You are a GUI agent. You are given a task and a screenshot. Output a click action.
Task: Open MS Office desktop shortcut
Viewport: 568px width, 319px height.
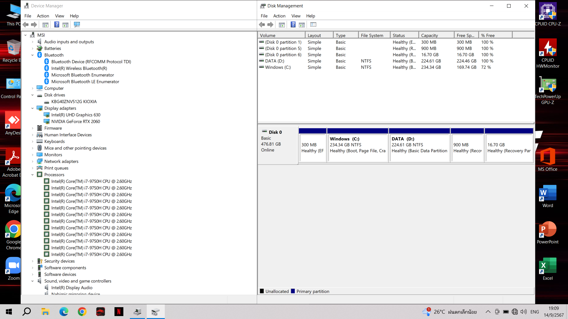pos(548,159)
